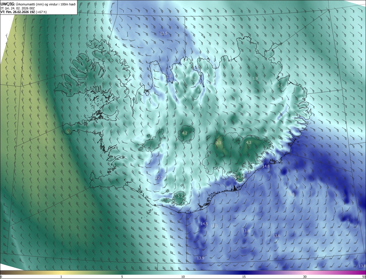Click the 4.2 value on the glacier

[184, 133]
